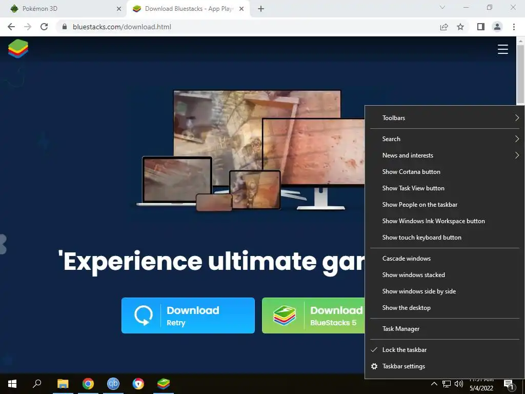Click the padlock site info icon
This screenshot has width=525, height=394.
coord(65,27)
